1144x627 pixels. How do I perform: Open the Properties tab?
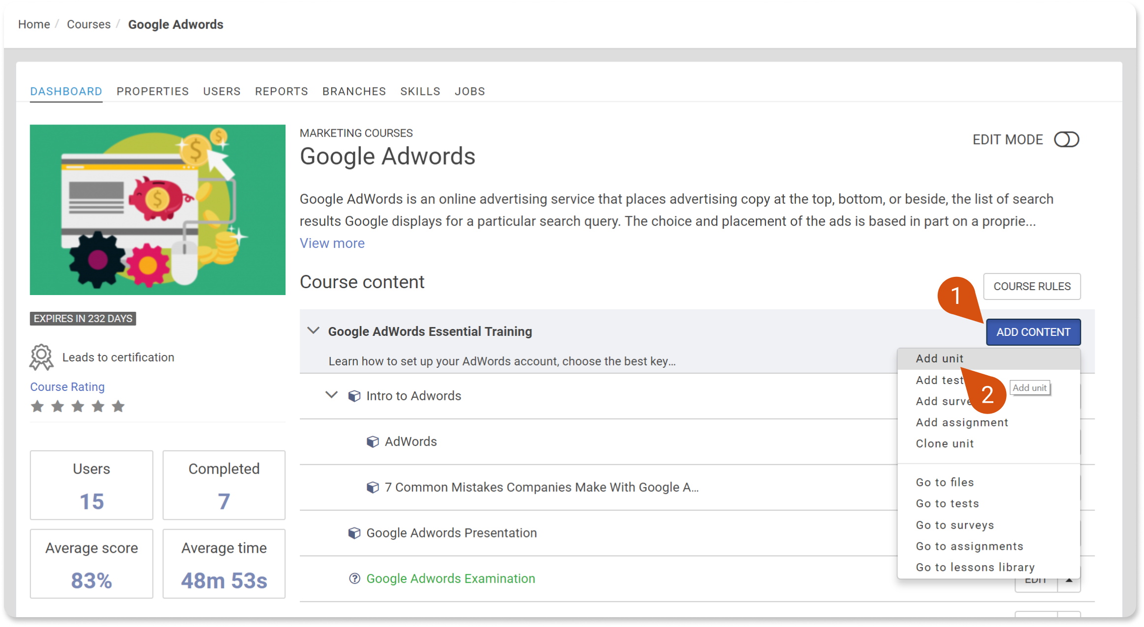[153, 91]
